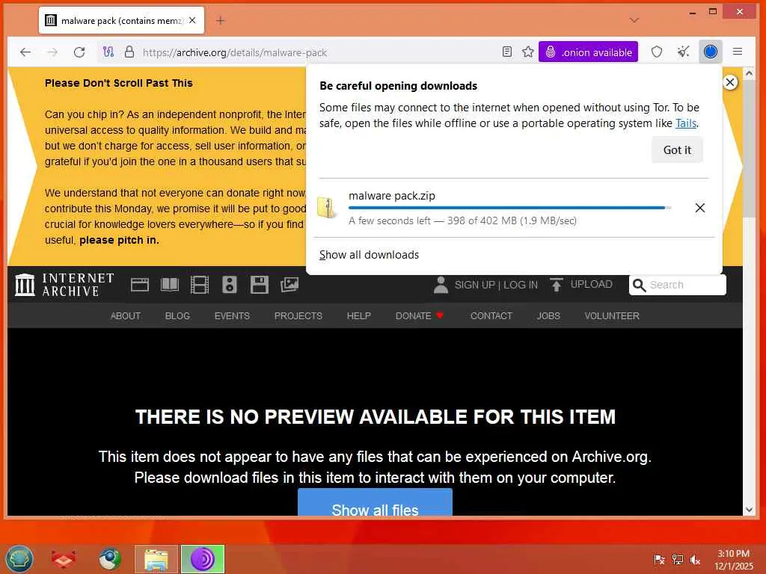Open the Web (Wayback) media icon

click(x=140, y=285)
